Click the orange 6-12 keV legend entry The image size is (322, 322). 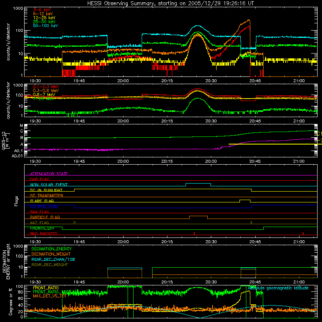tap(43, 14)
